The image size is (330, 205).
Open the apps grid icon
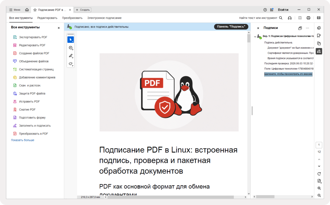tap(272, 10)
